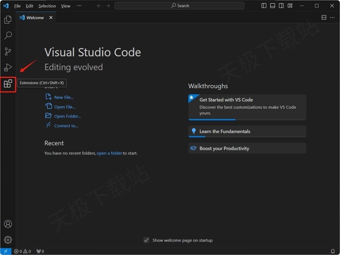Open the Extensions view
340x255 pixels.
pyautogui.click(x=8, y=84)
